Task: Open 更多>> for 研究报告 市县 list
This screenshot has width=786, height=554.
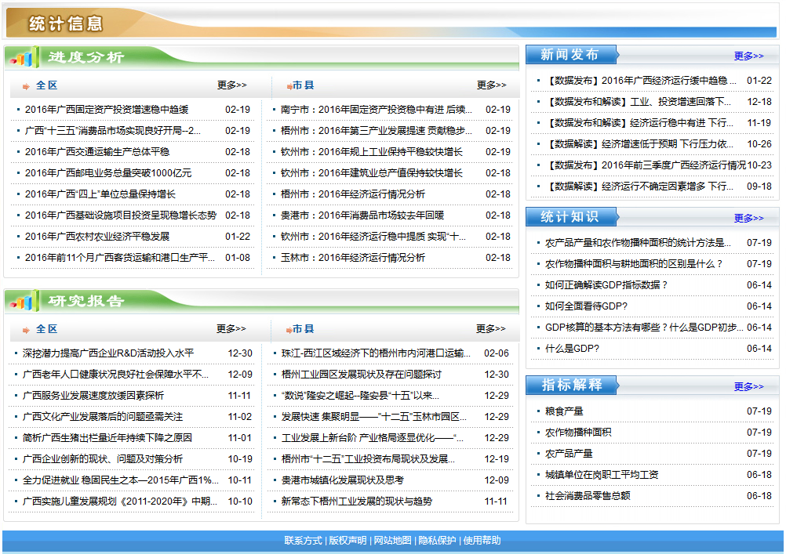Action: 491,328
